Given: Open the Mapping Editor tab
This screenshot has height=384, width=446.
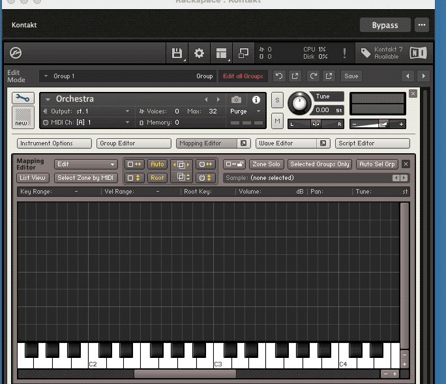Looking at the screenshot, I should (207, 143).
